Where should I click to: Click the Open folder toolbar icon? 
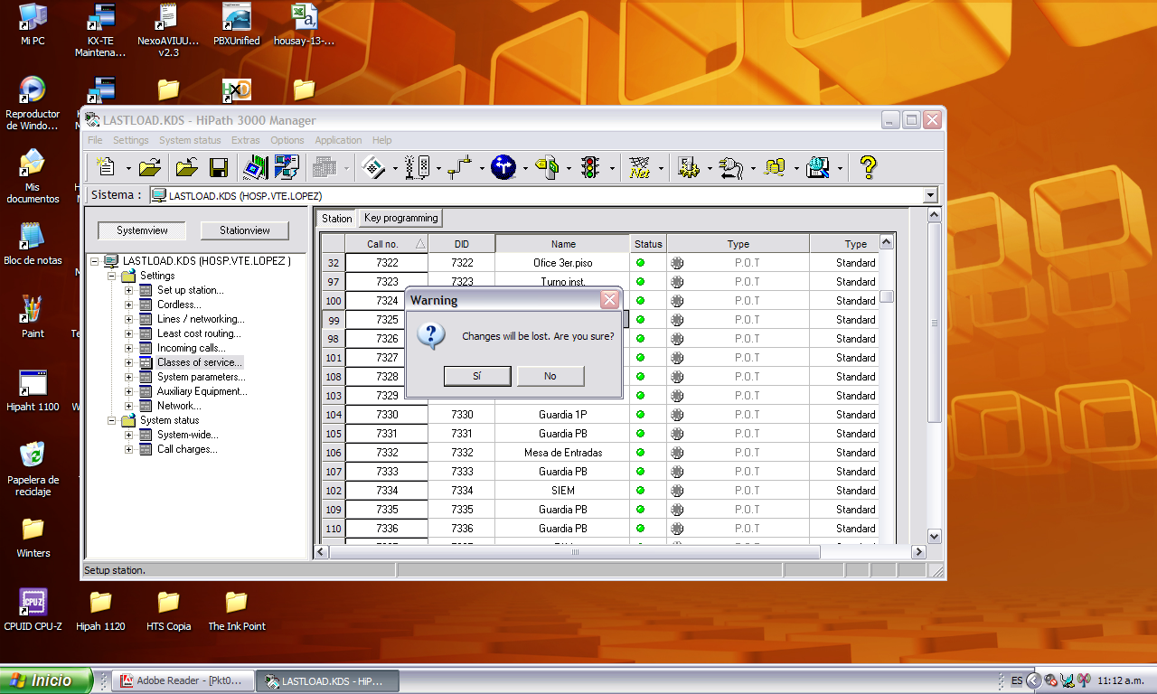coord(151,167)
